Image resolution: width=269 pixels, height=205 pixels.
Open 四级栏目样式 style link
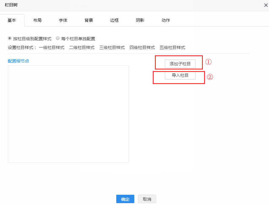point(142,47)
